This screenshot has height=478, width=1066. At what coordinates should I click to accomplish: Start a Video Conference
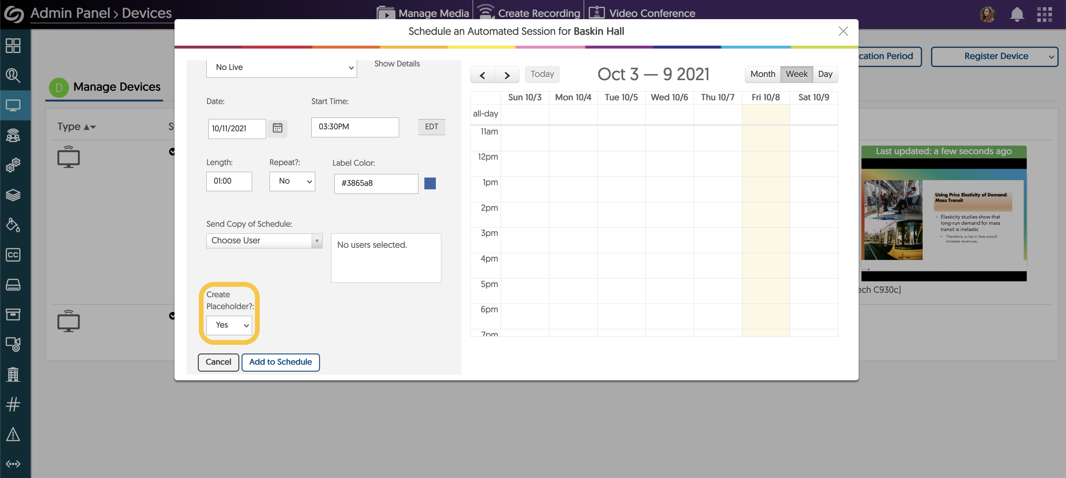pos(642,13)
